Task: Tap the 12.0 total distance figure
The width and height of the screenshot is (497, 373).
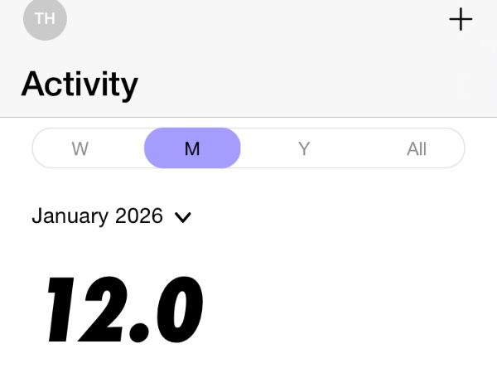Action: click(125, 310)
